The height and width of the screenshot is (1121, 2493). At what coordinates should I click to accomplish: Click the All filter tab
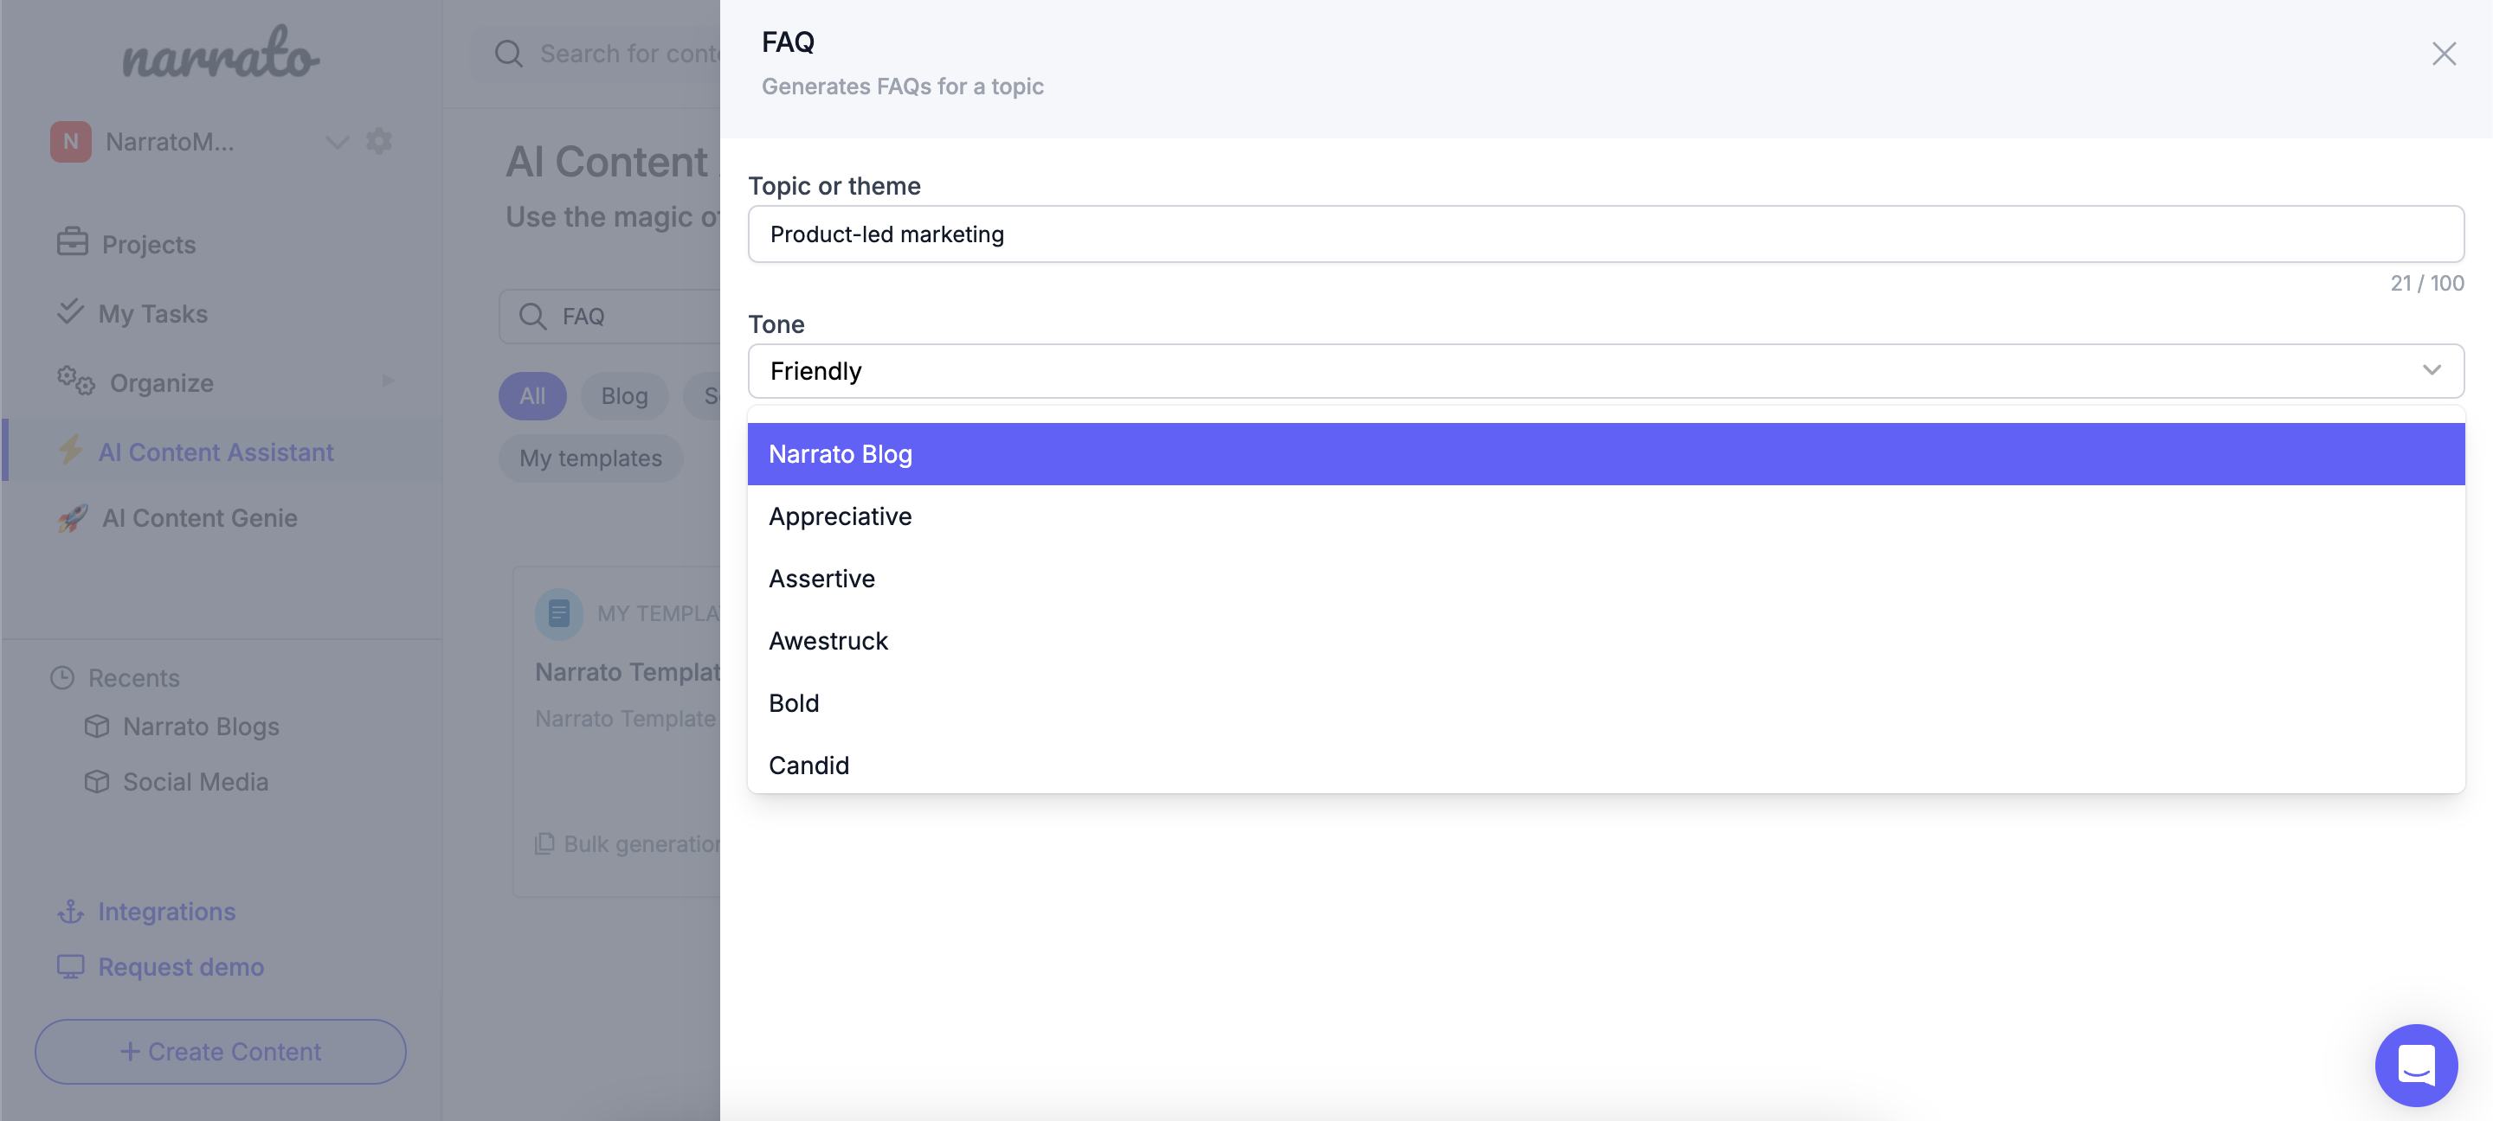tap(532, 395)
